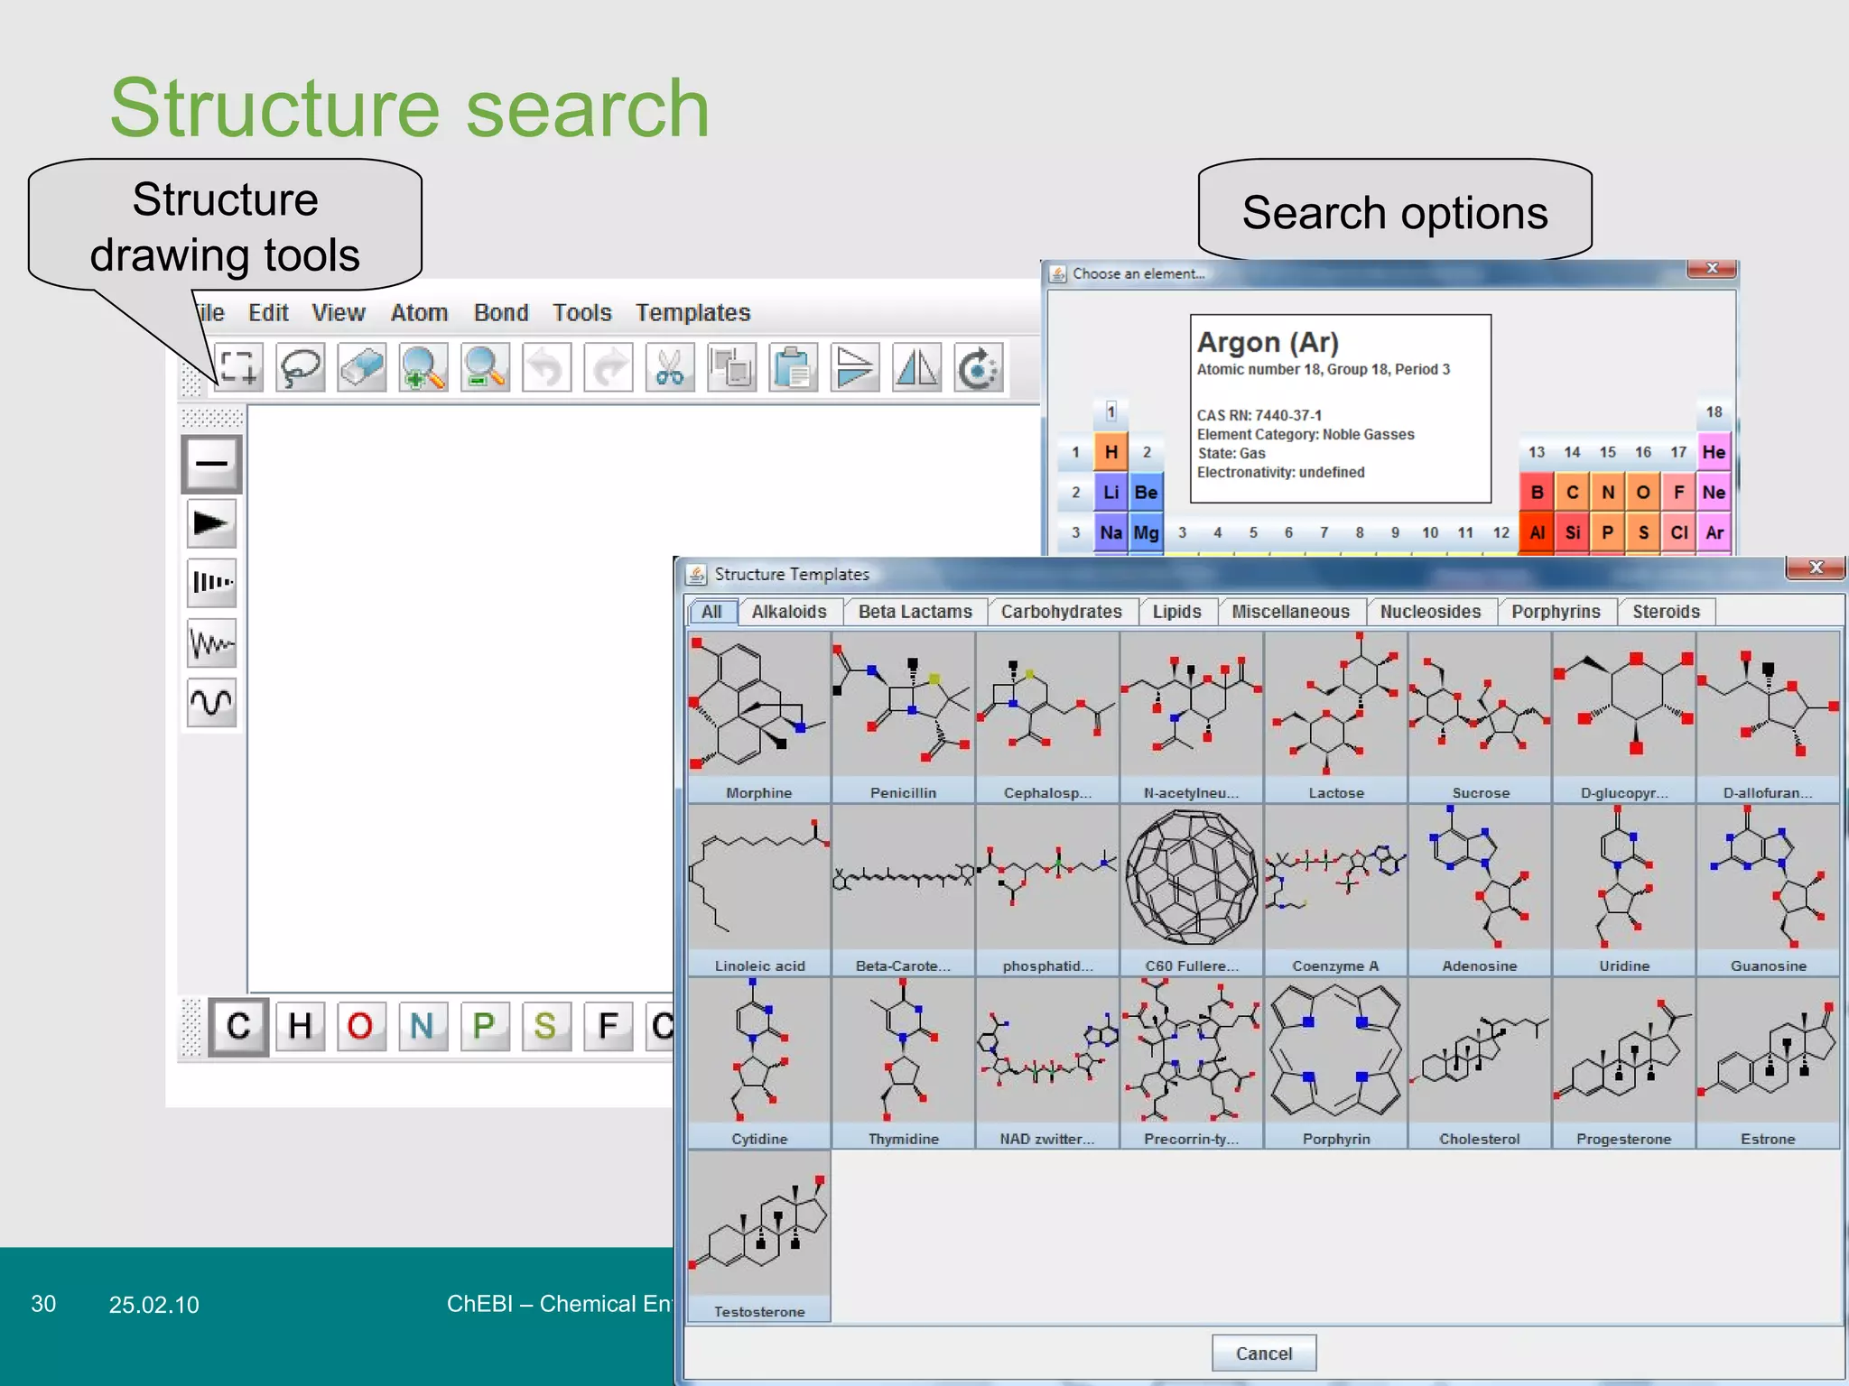This screenshot has width=1849, height=1386.
Task: Click the undo arrow icon
Action: [546, 368]
